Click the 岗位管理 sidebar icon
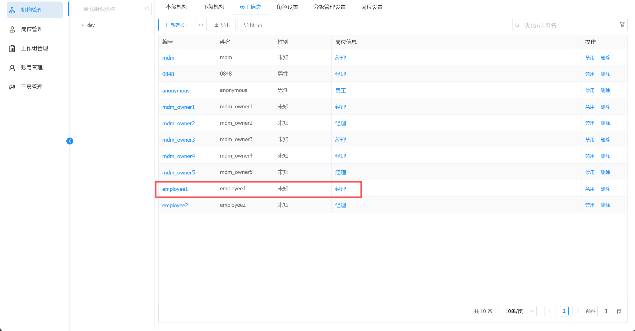This screenshot has height=331, width=635. point(12,29)
